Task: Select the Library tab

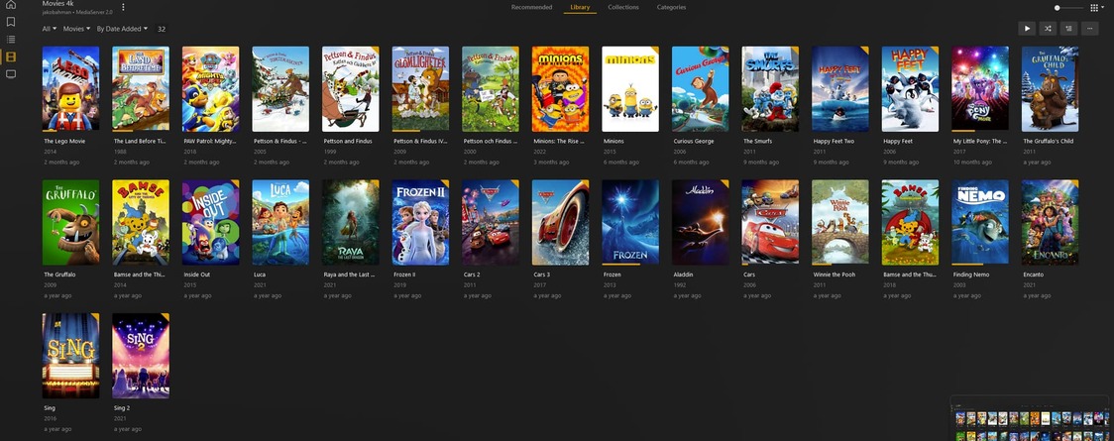Action: click(580, 7)
